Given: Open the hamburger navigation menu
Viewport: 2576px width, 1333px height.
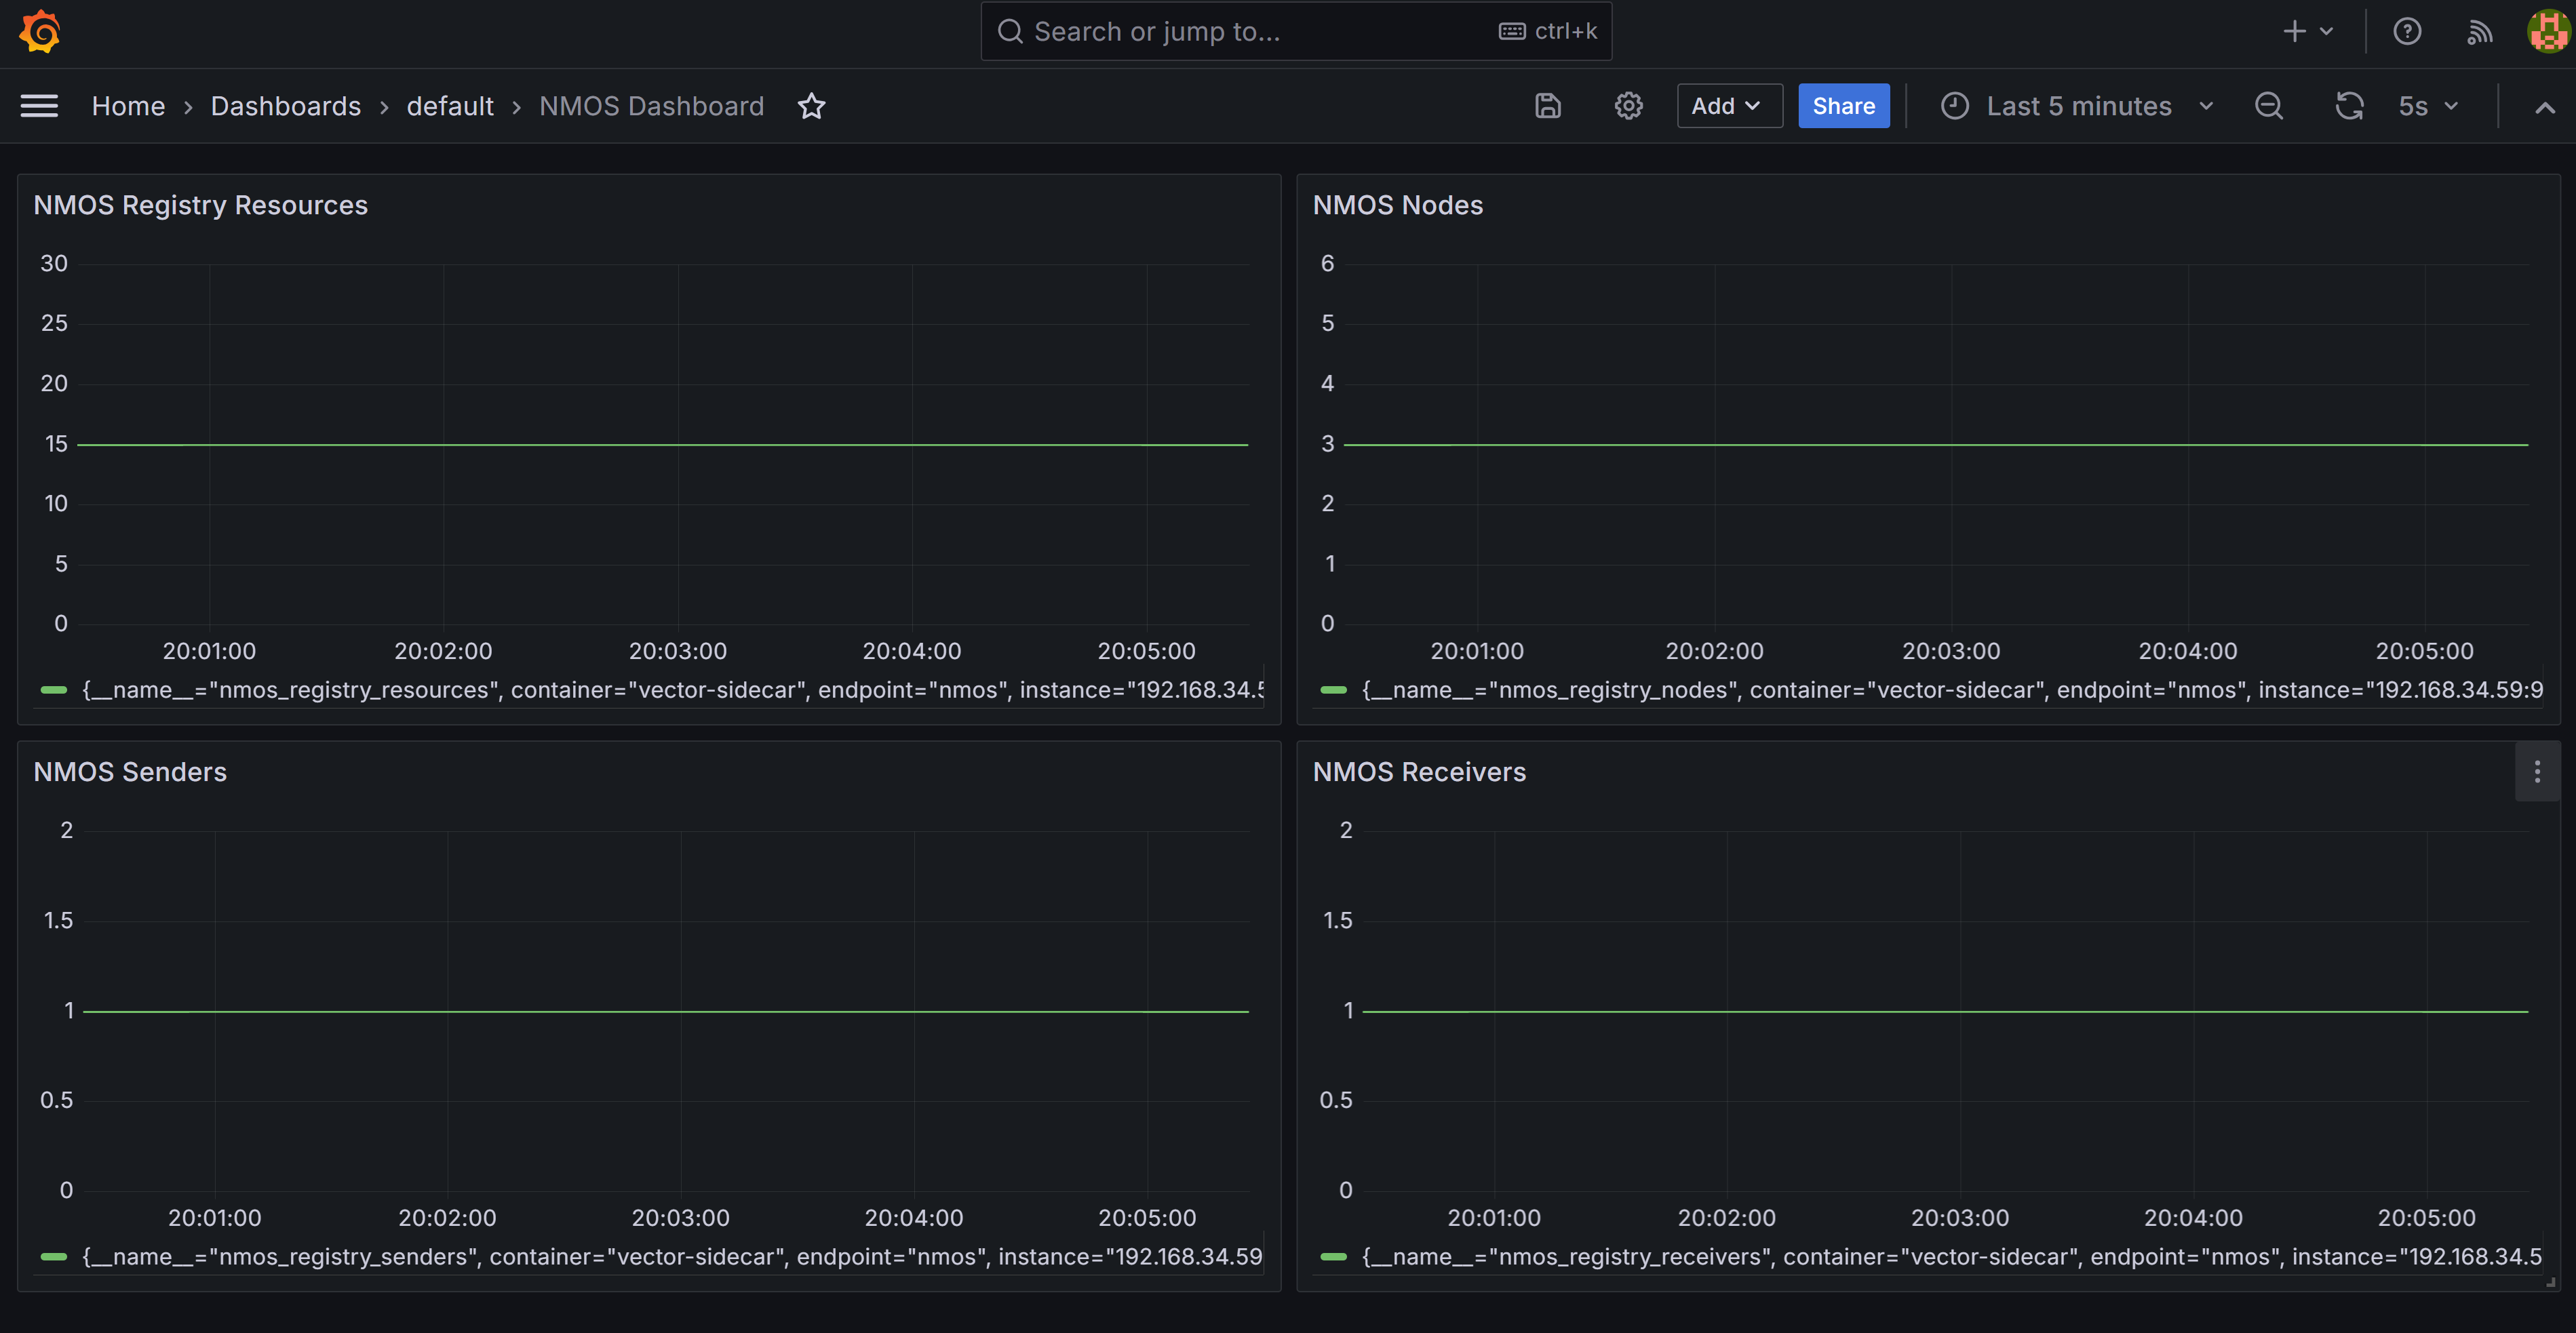Looking at the screenshot, I should pos(39,106).
